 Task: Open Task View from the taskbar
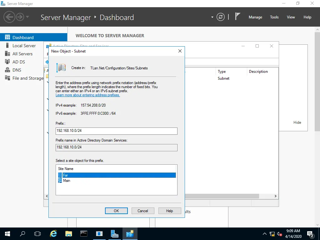[37, 234]
